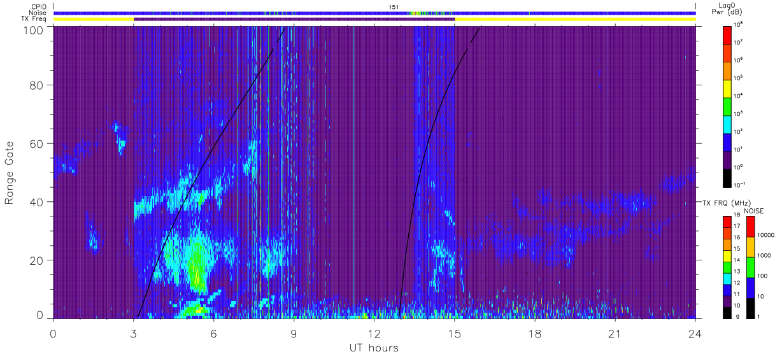Click the 20 tick label on the Range Gate axis
Screen dimensions: 782x361
[x=36, y=260]
